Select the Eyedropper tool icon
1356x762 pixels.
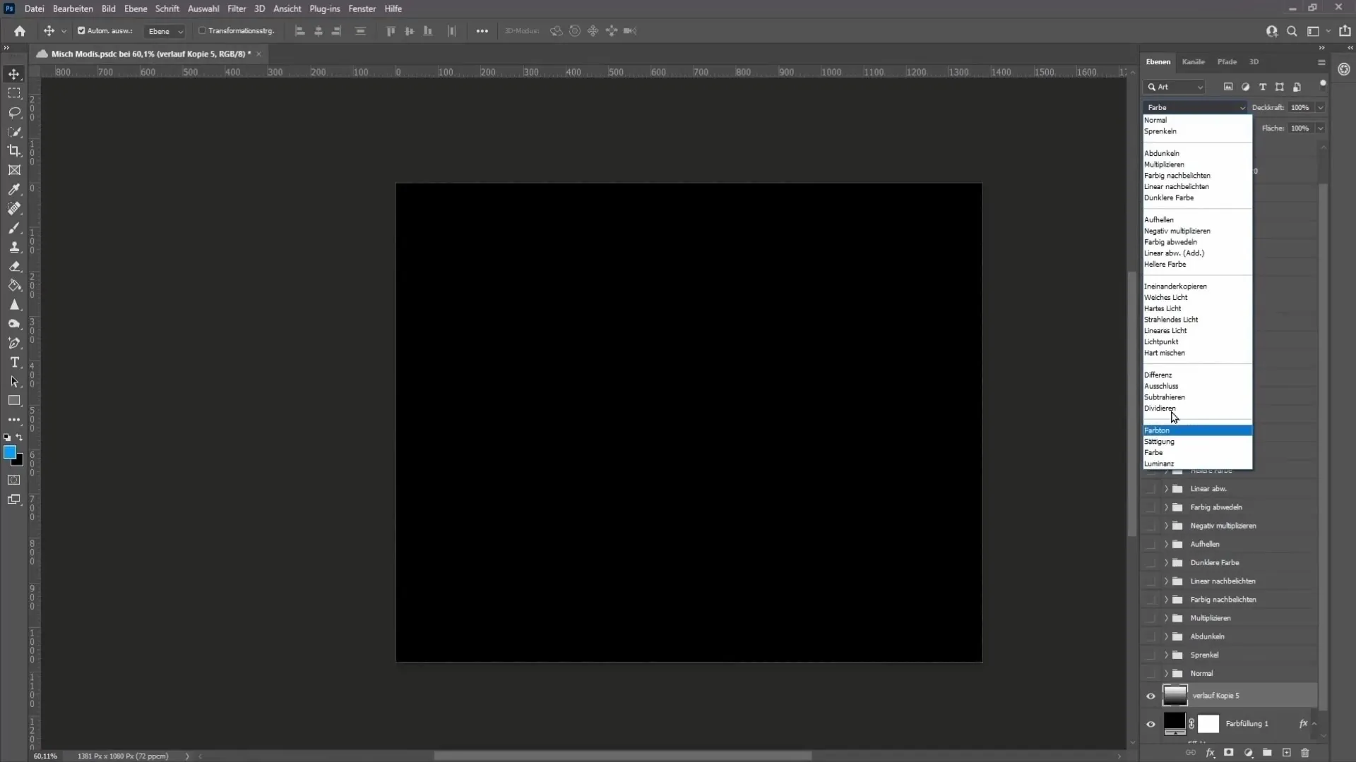tap(14, 189)
